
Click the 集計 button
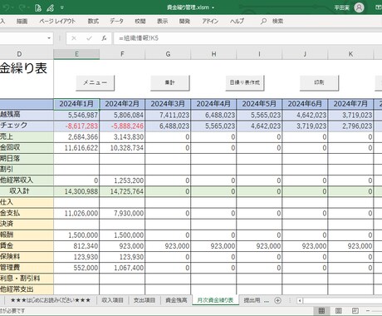169,82
